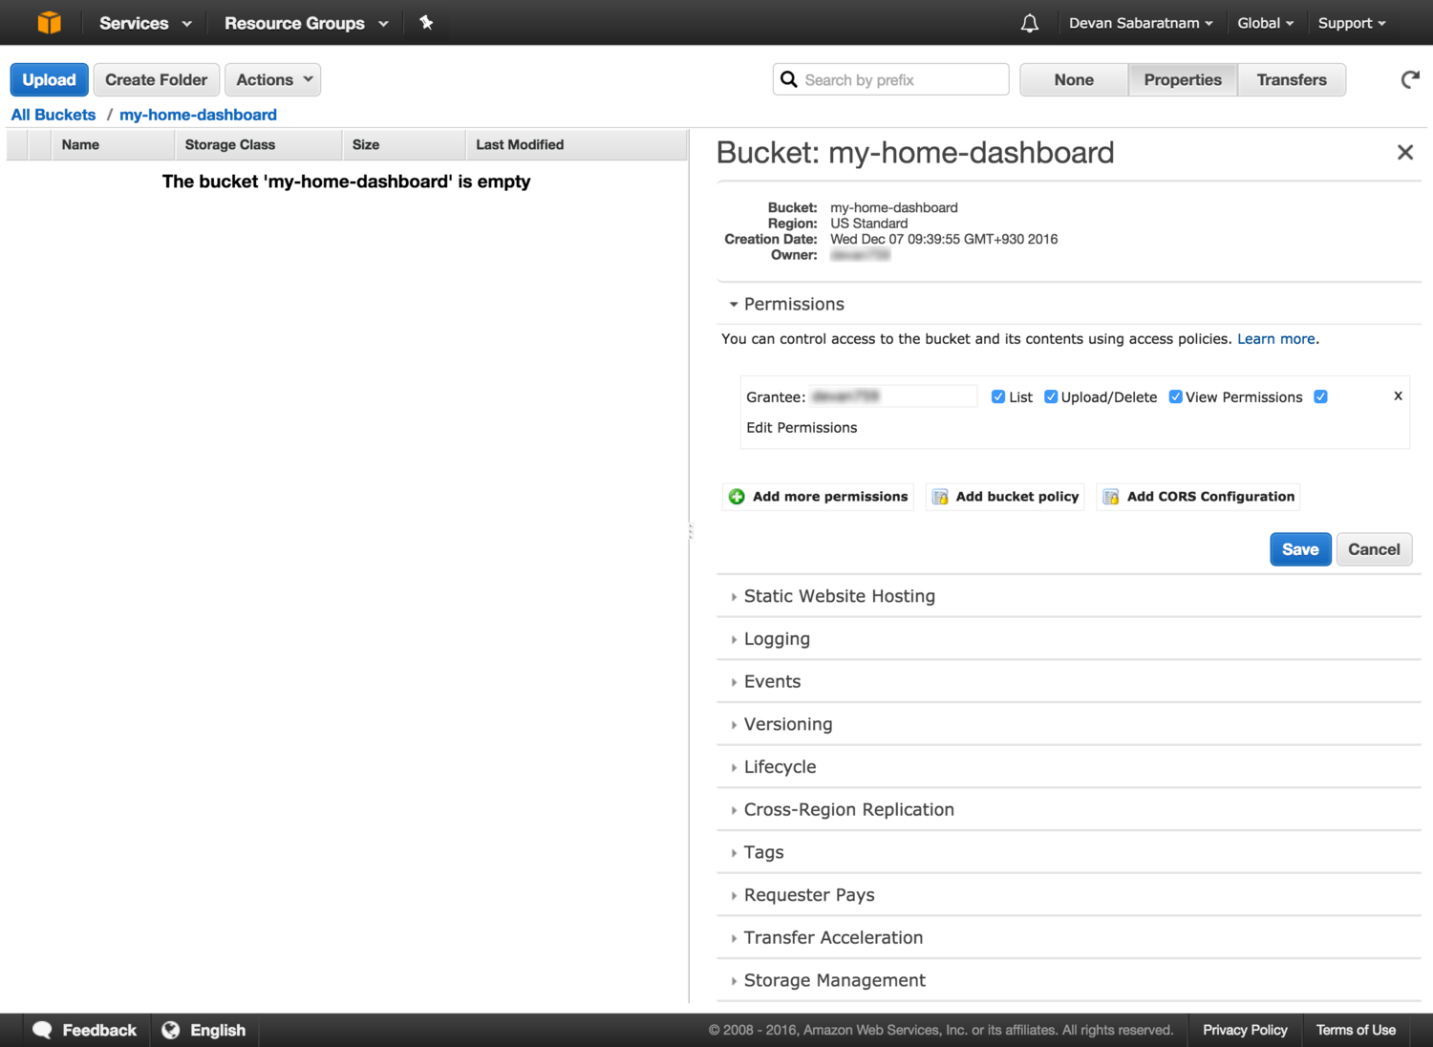Click the search magnifier icon
Viewport: 1433px width, 1047px height.
(789, 79)
